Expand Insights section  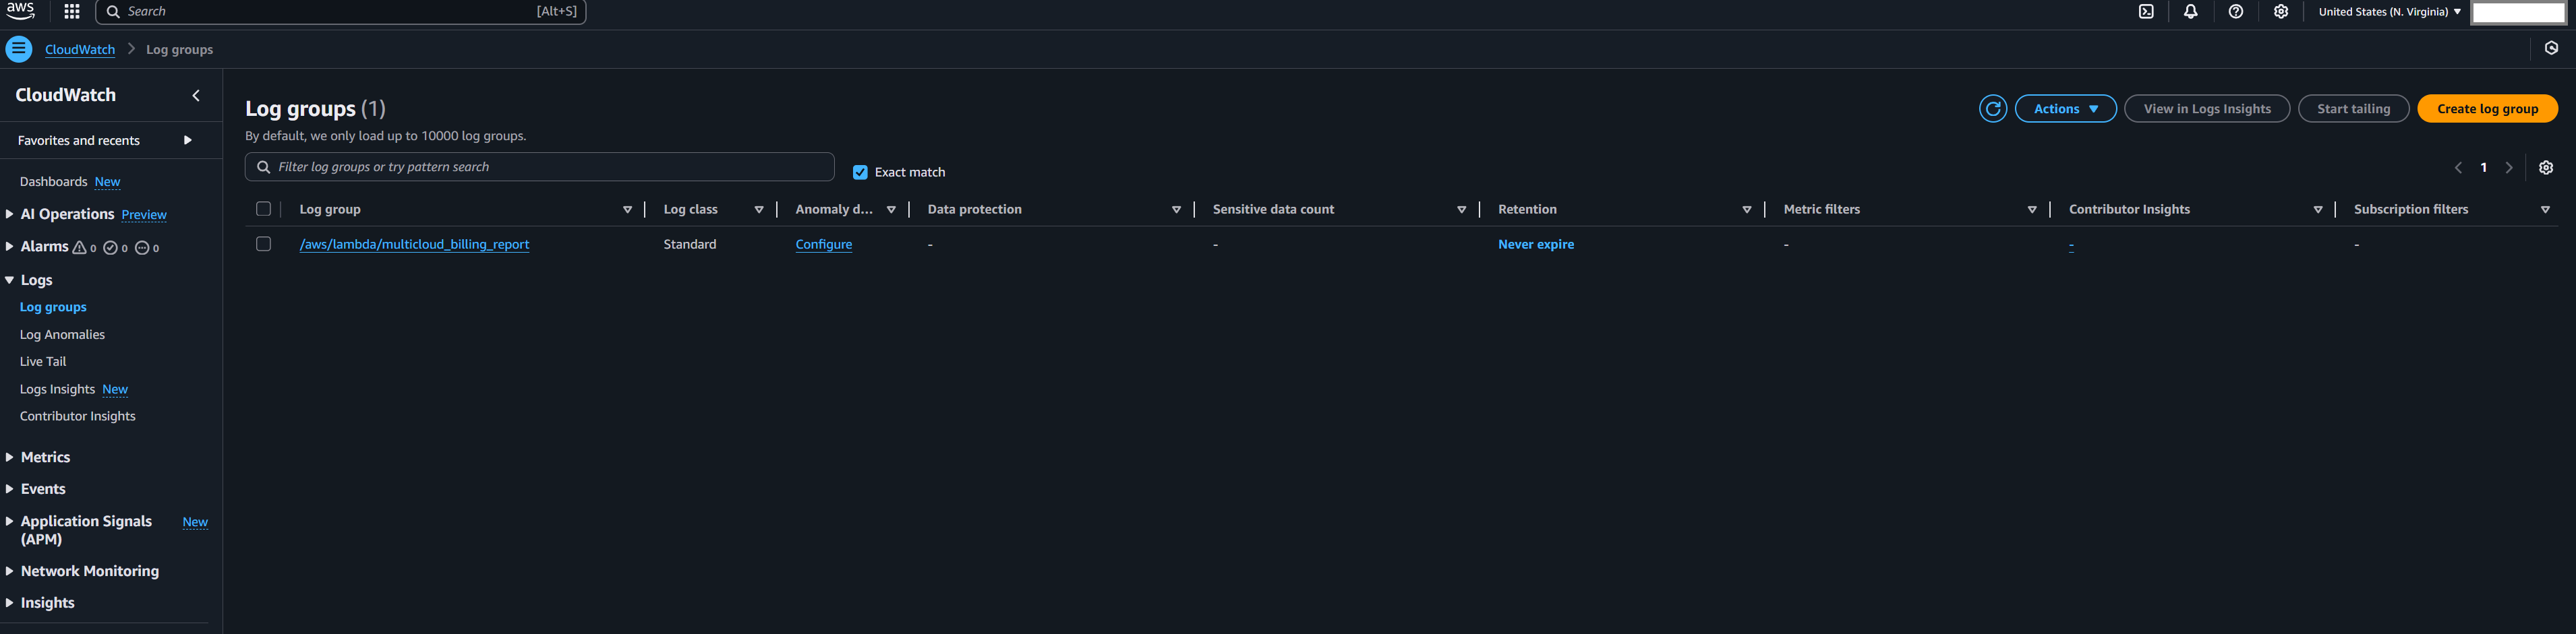(10, 603)
